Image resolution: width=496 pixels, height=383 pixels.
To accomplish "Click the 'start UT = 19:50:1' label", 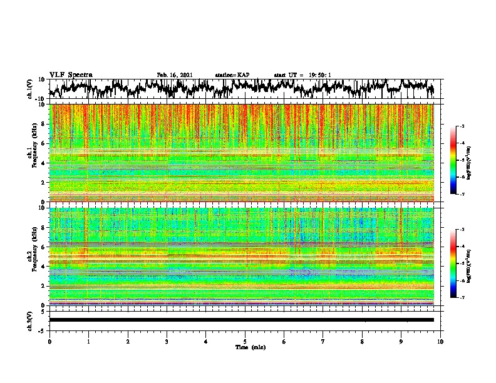I will point(302,75).
